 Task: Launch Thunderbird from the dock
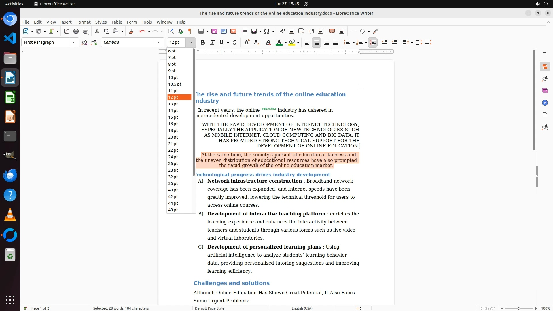click(x=10, y=175)
